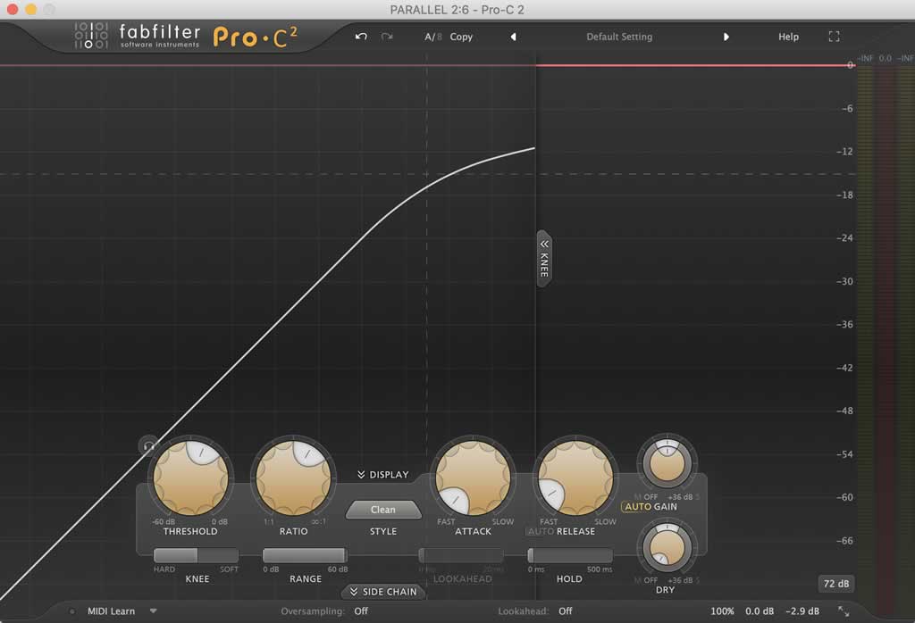Viewport: 915px width, 623px height.
Task: Open the MIDI Learn dropdown arrow
Action: tap(153, 611)
